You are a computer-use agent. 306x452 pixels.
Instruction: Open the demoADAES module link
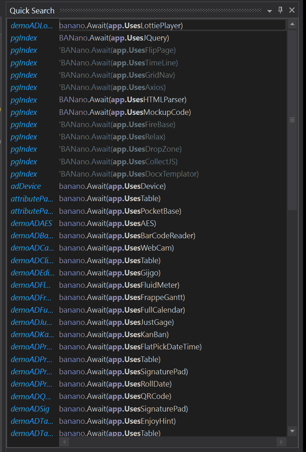pyautogui.click(x=31, y=223)
